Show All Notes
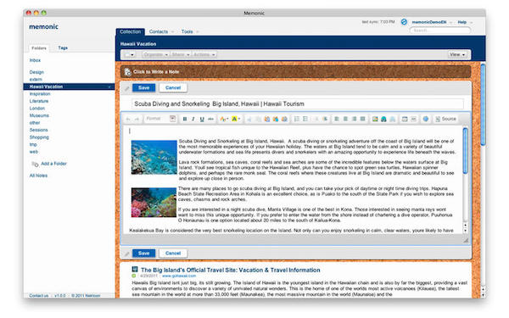 pyautogui.click(x=38, y=176)
